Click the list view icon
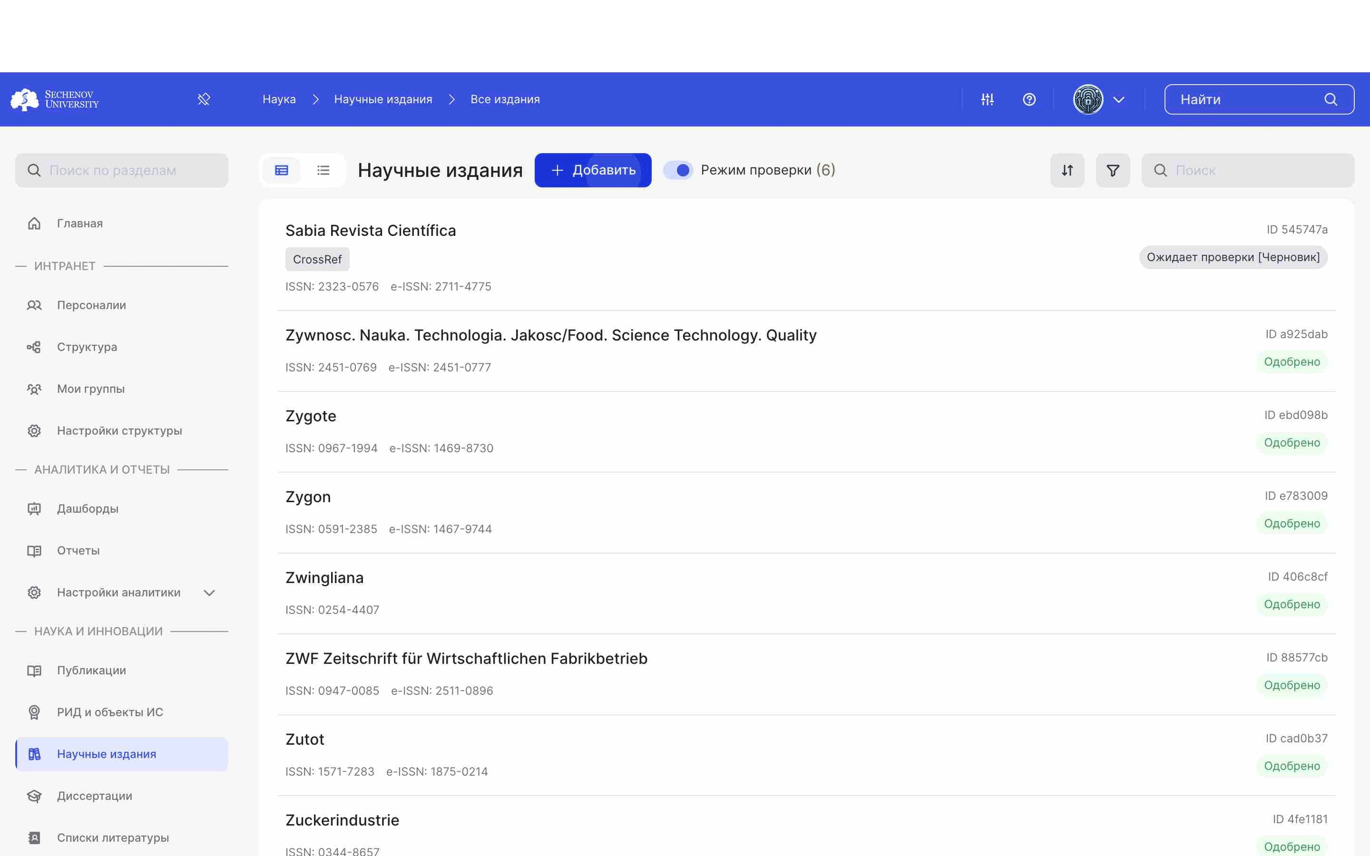Viewport: 1370px width, 856px height. (323, 170)
